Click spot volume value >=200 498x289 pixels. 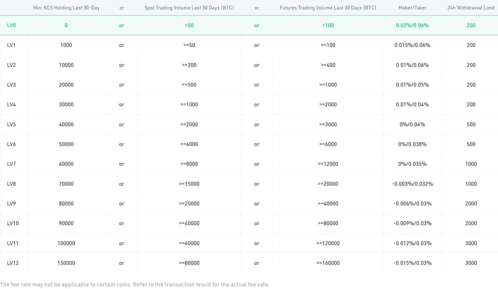pyautogui.click(x=189, y=65)
